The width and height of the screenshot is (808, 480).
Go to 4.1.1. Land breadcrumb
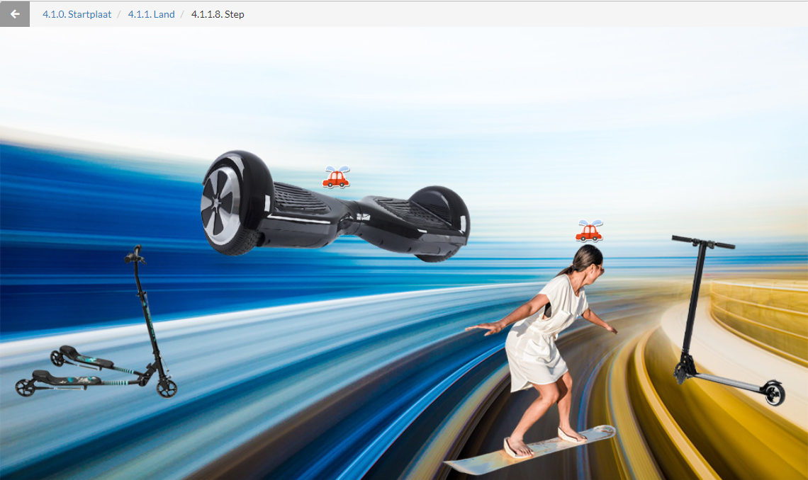tap(151, 14)
